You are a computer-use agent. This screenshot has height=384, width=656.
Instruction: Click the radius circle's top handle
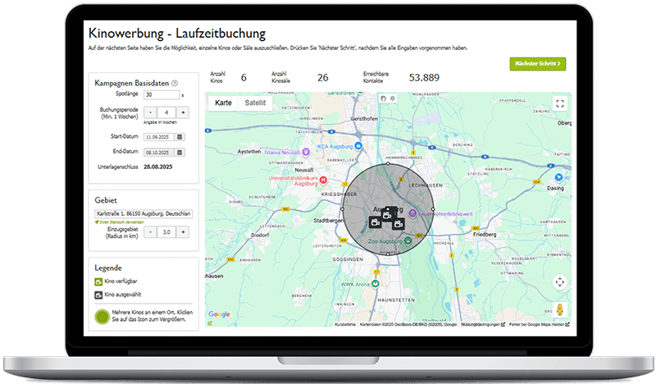pyautogui.click(x=388, y=164)
